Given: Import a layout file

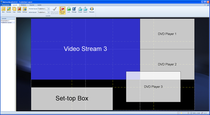Looking at the screenshot, I should point(85,10).
